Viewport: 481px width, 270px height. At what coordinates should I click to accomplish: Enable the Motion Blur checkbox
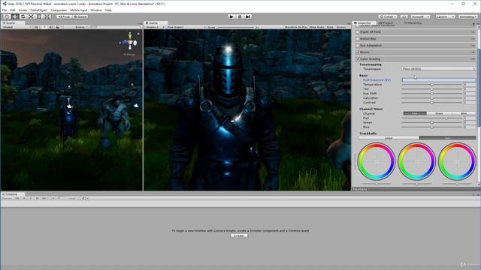[358, 38]
